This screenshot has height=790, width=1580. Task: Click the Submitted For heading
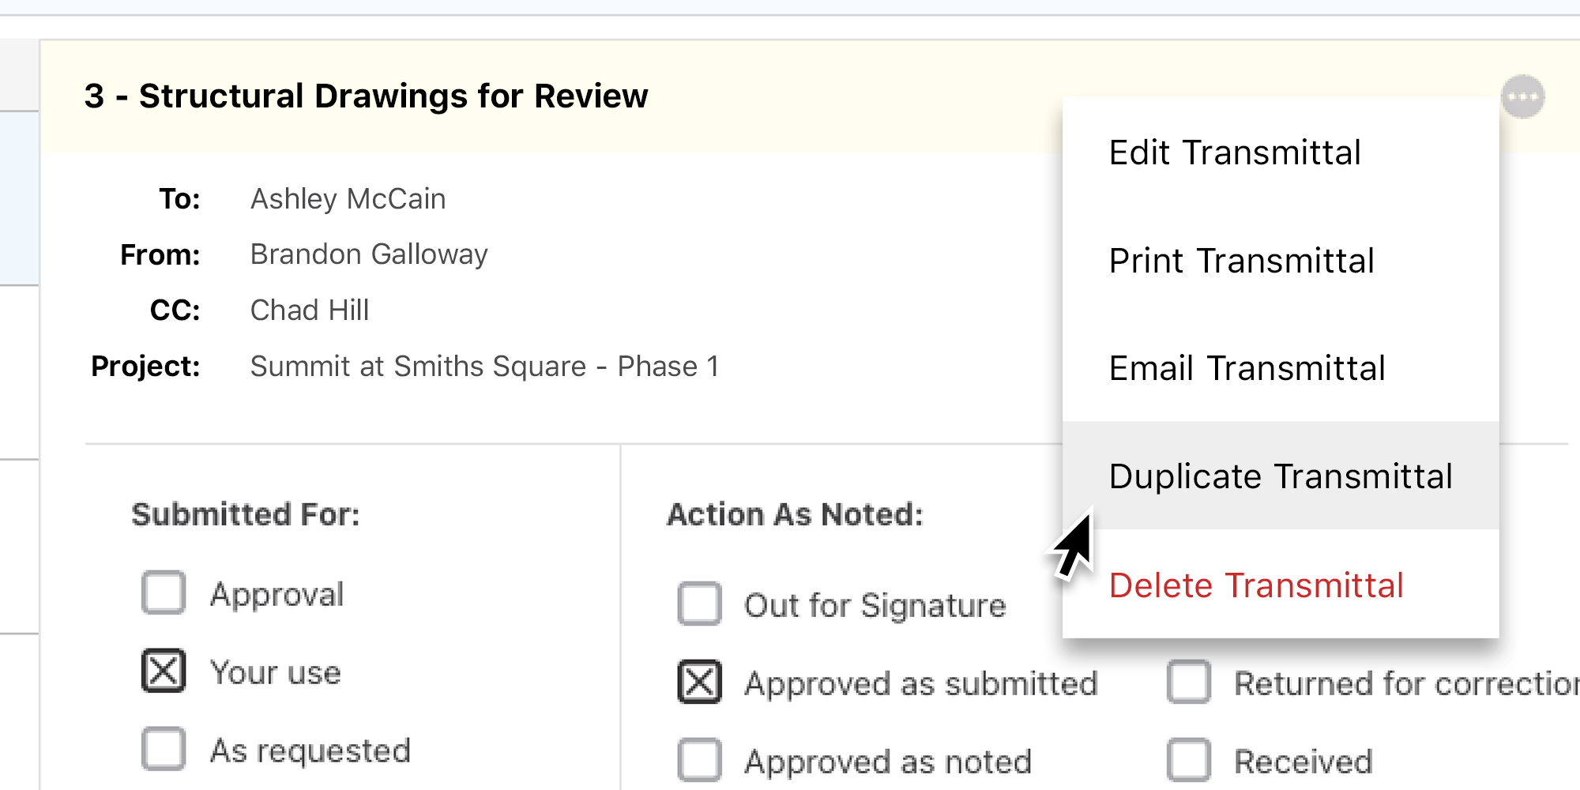[x=246, y=514]
